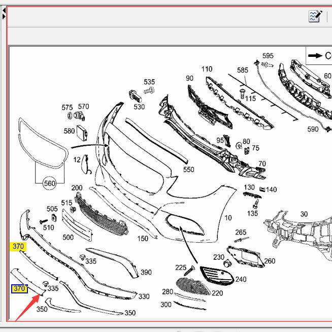Image resolution: width=332 pixels, height=332 pixels.
Task: Select part number 10 bumper cover label
Action: (x=228, y=218)
